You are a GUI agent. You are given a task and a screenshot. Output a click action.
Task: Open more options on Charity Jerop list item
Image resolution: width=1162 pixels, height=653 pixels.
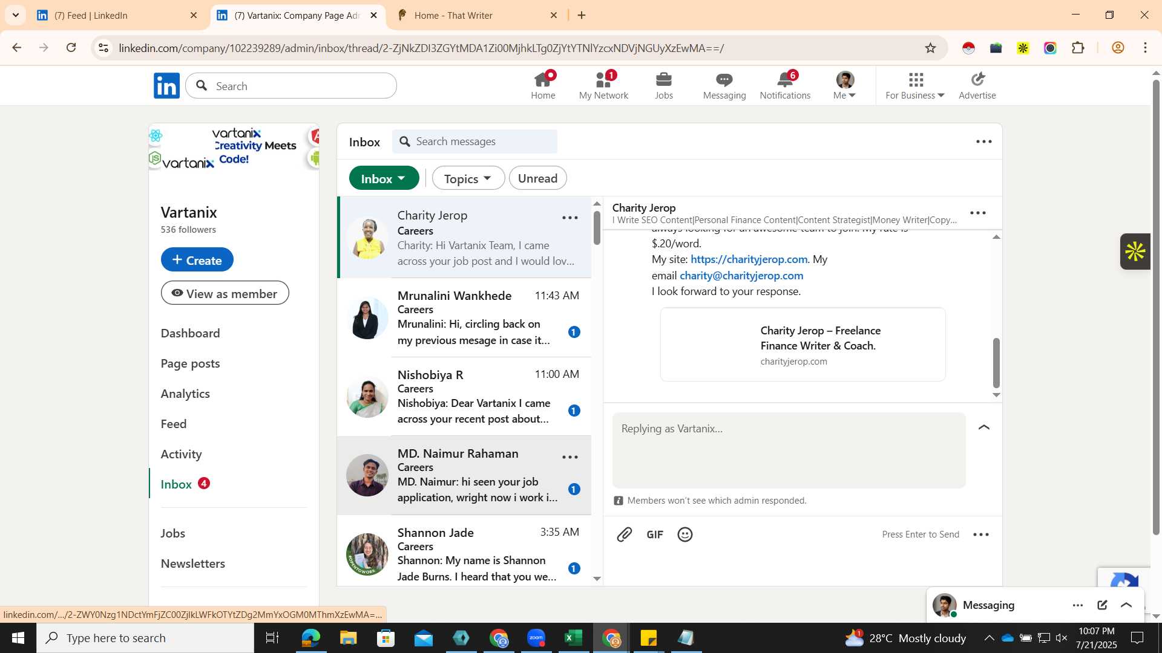(x=570, y=218)
